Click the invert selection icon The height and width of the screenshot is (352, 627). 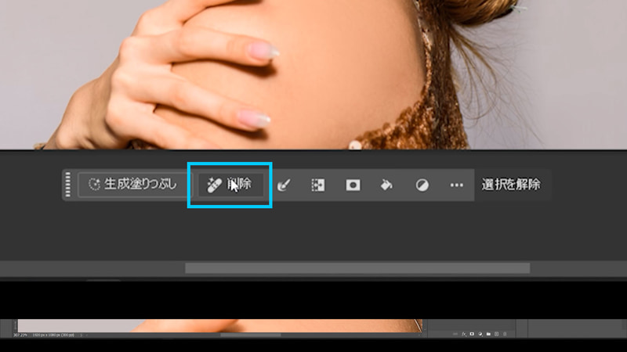pyautogui.click(x=318, y=185)
